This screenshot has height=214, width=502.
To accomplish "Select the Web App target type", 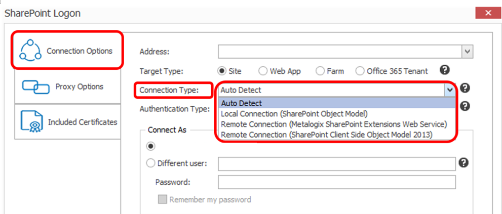I will [263, 71].
